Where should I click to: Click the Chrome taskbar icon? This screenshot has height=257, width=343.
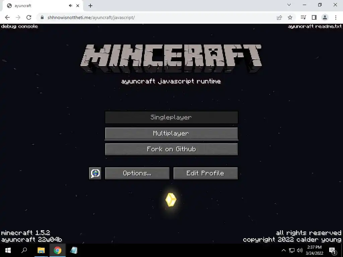pos(58,250)
